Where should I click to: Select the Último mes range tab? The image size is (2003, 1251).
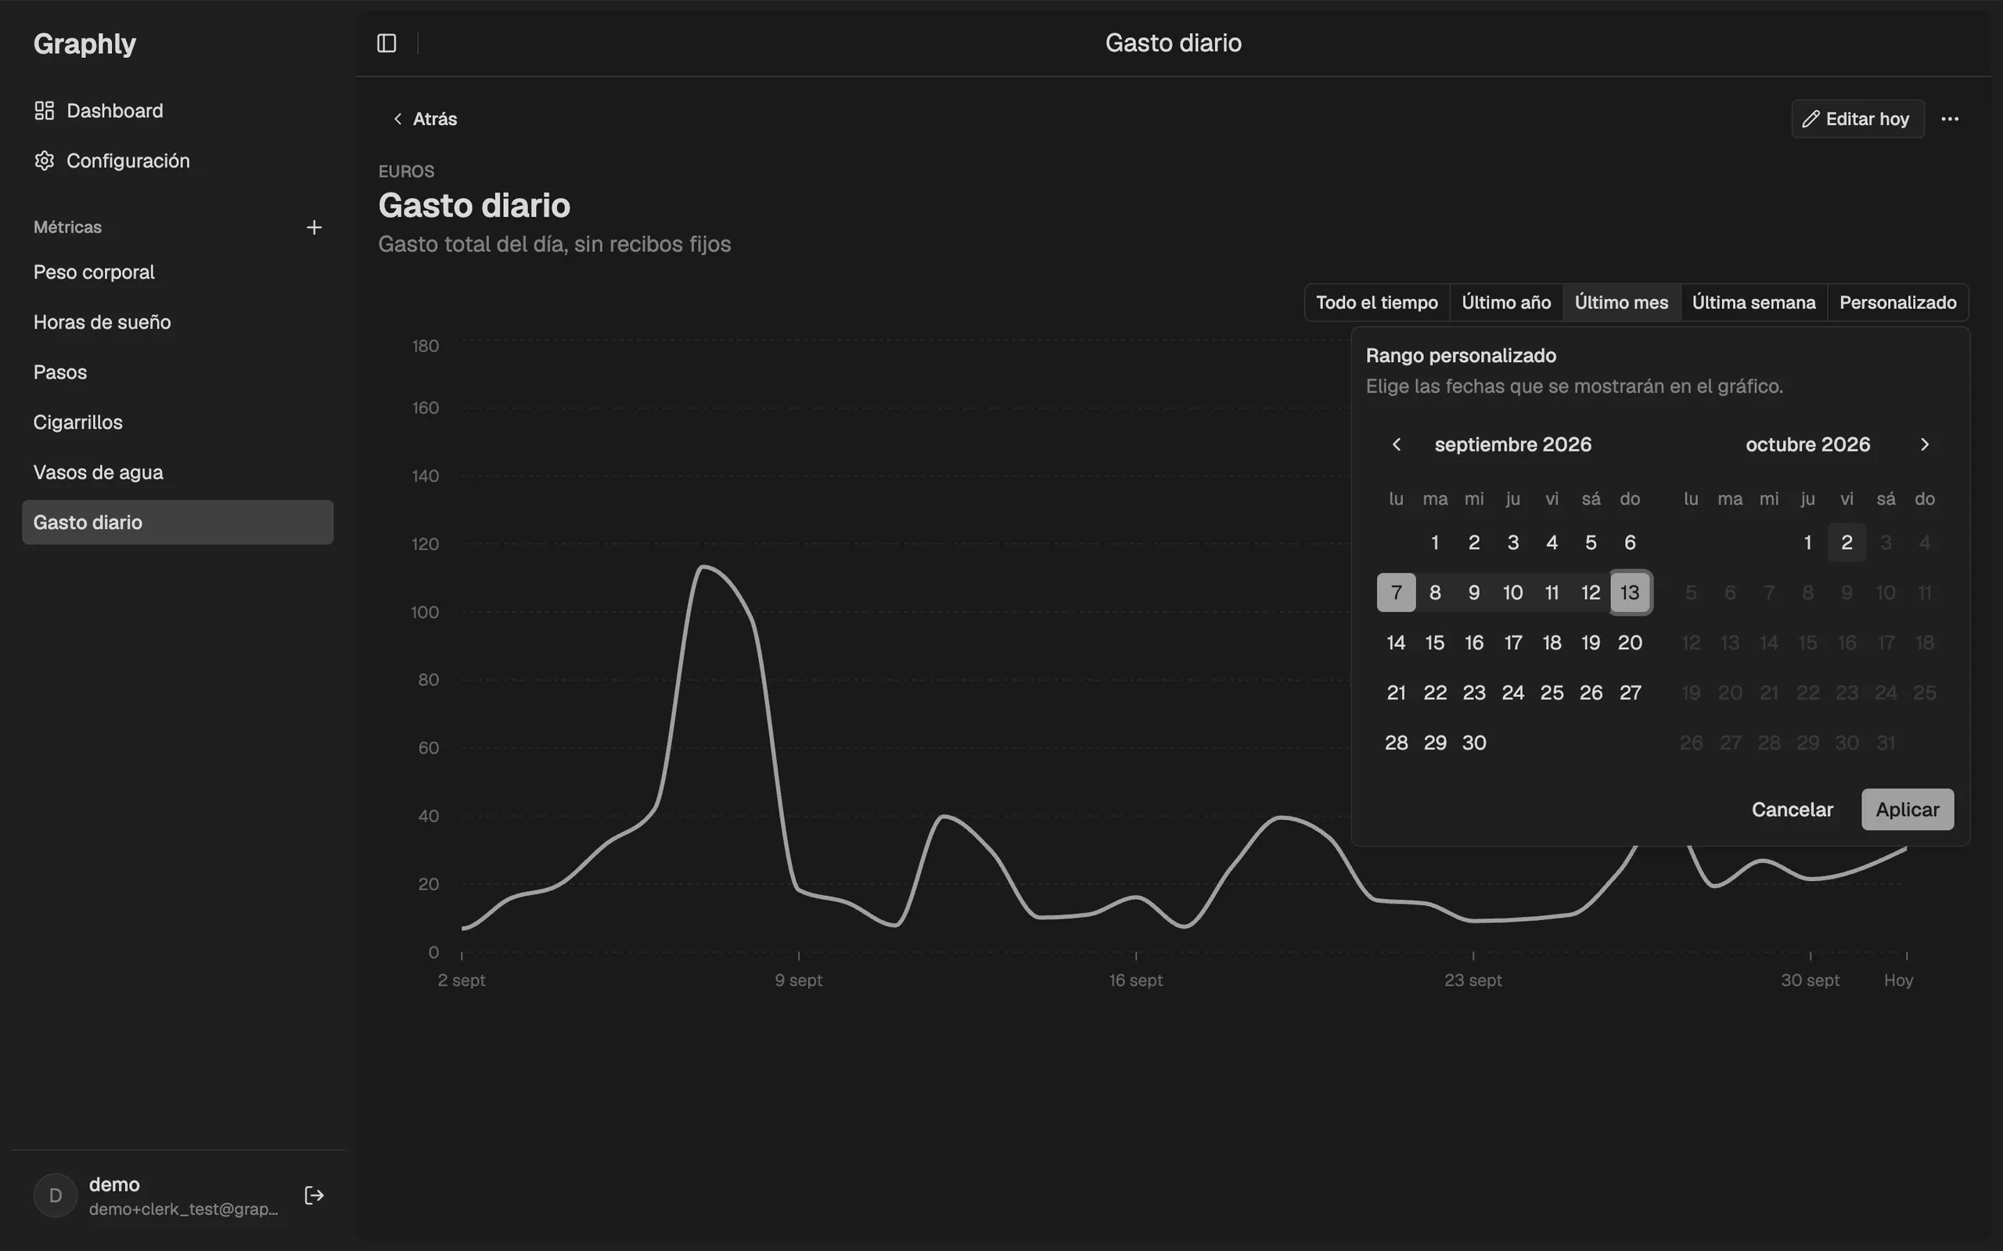click(1620, 303)
